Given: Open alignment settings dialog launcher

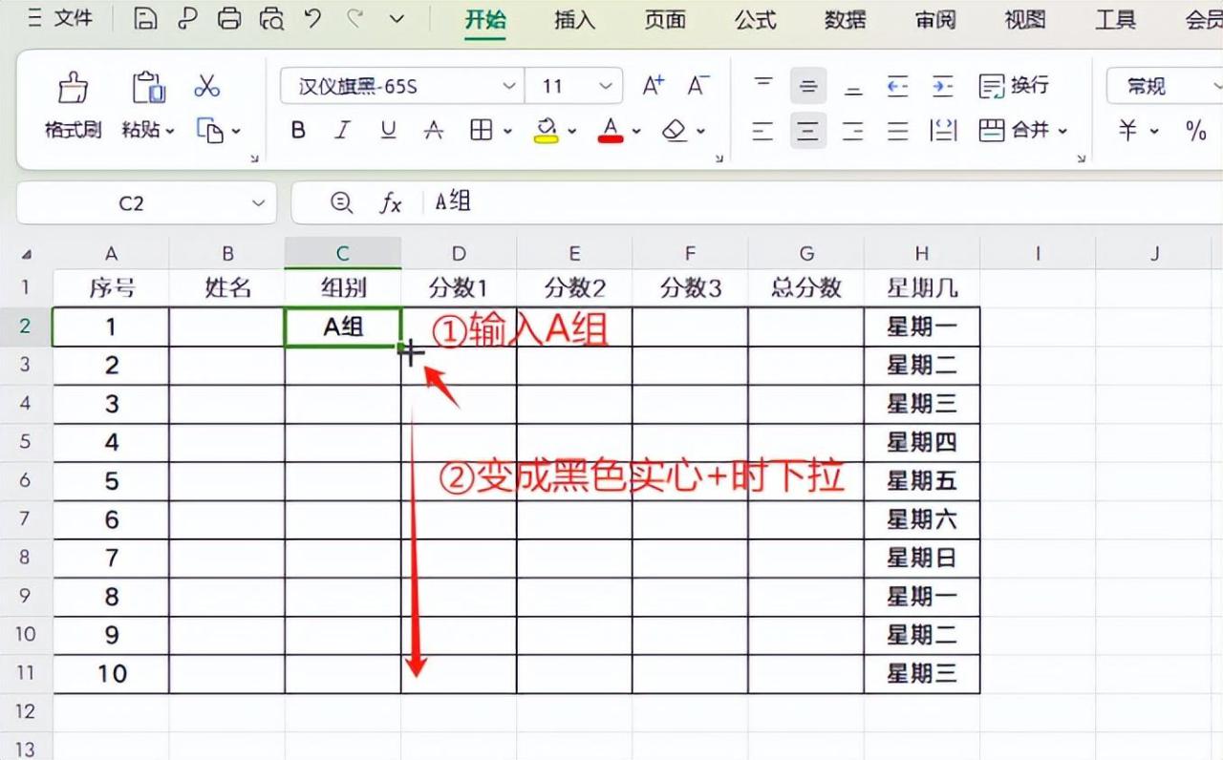Looking at the screenshot, I should pos(1082,159).
